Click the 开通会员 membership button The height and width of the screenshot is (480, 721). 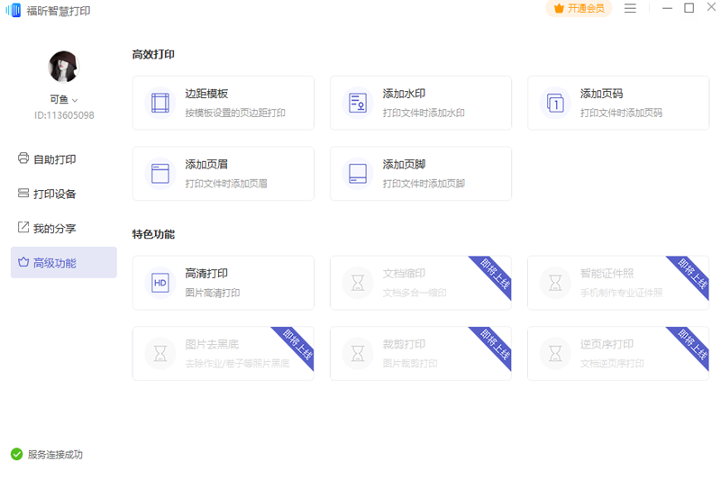pyautogui.click(x=579, y=8)
